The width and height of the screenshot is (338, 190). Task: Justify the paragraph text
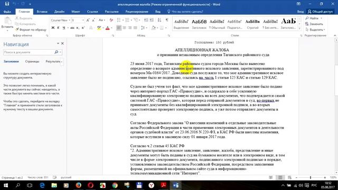[135, 28]
